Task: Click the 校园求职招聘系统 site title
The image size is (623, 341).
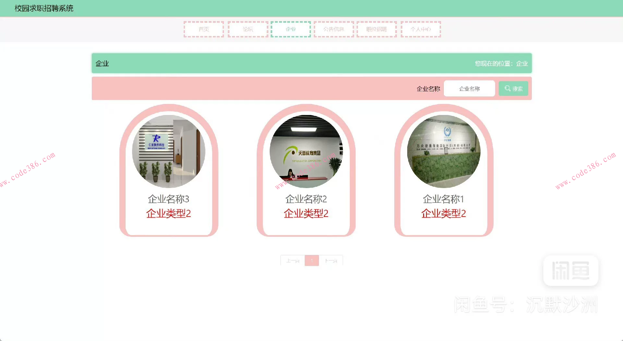Action: point(43,8)
